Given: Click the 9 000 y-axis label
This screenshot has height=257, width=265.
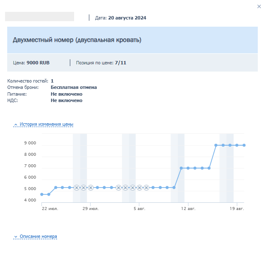Looking at the screenshot, I should click(x=30, y=143).
